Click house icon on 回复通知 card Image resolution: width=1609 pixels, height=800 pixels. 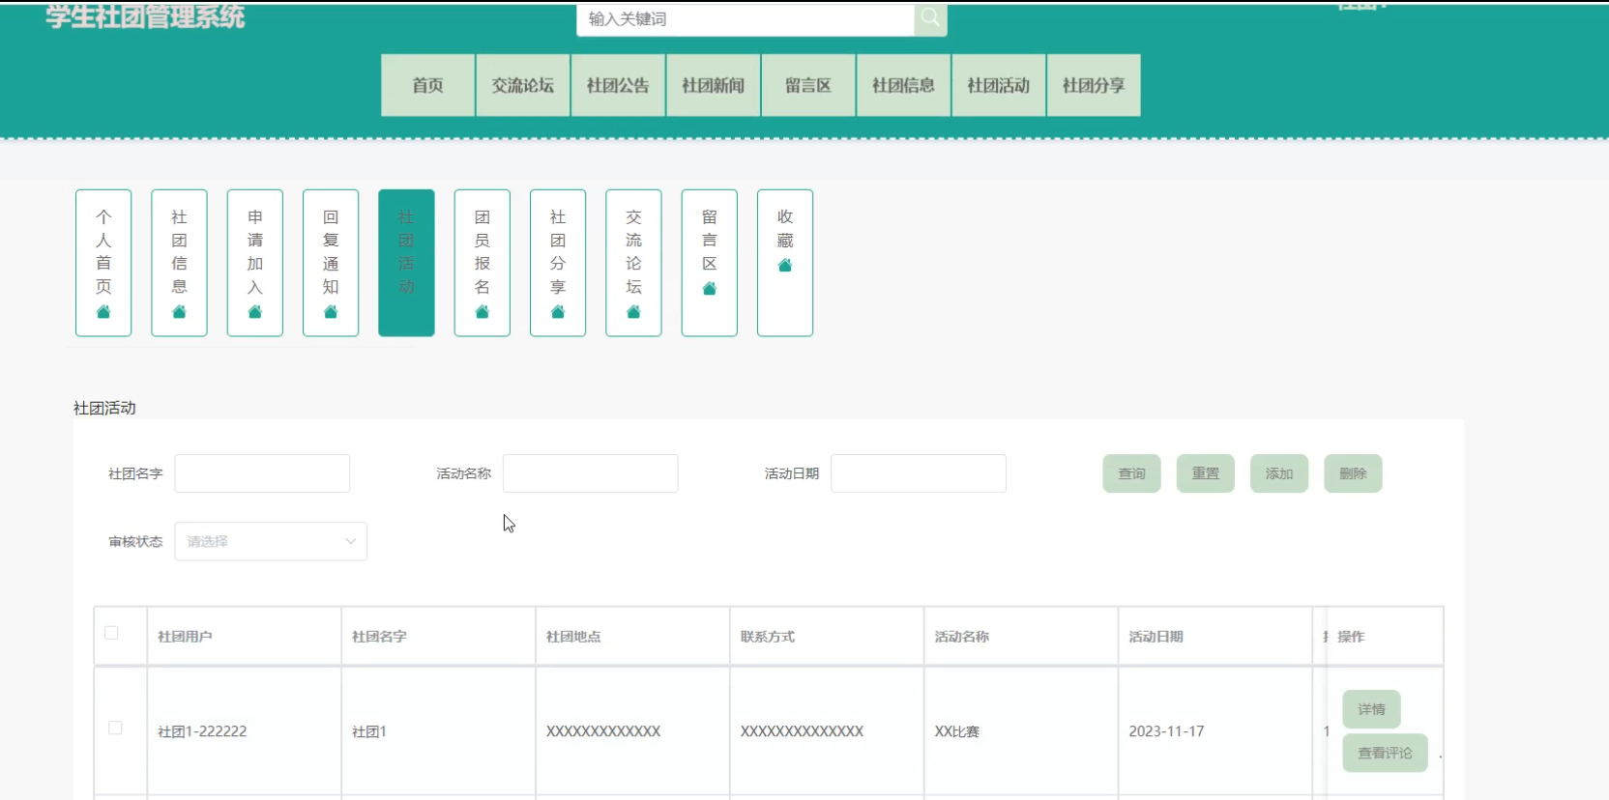(331, 311)
